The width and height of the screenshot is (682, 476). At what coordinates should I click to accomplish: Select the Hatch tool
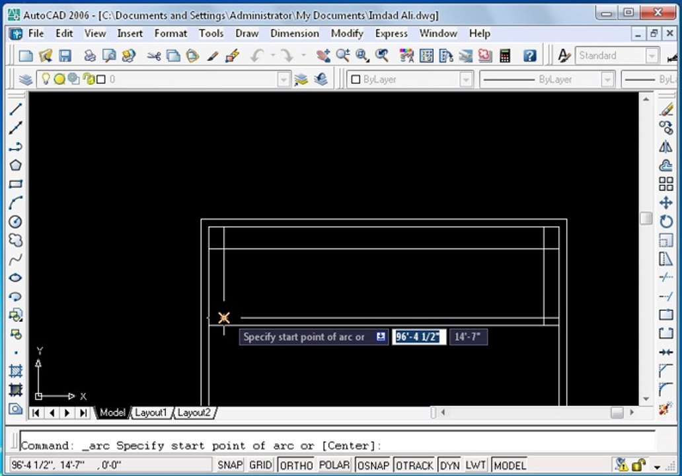click(x=16, y=371)
